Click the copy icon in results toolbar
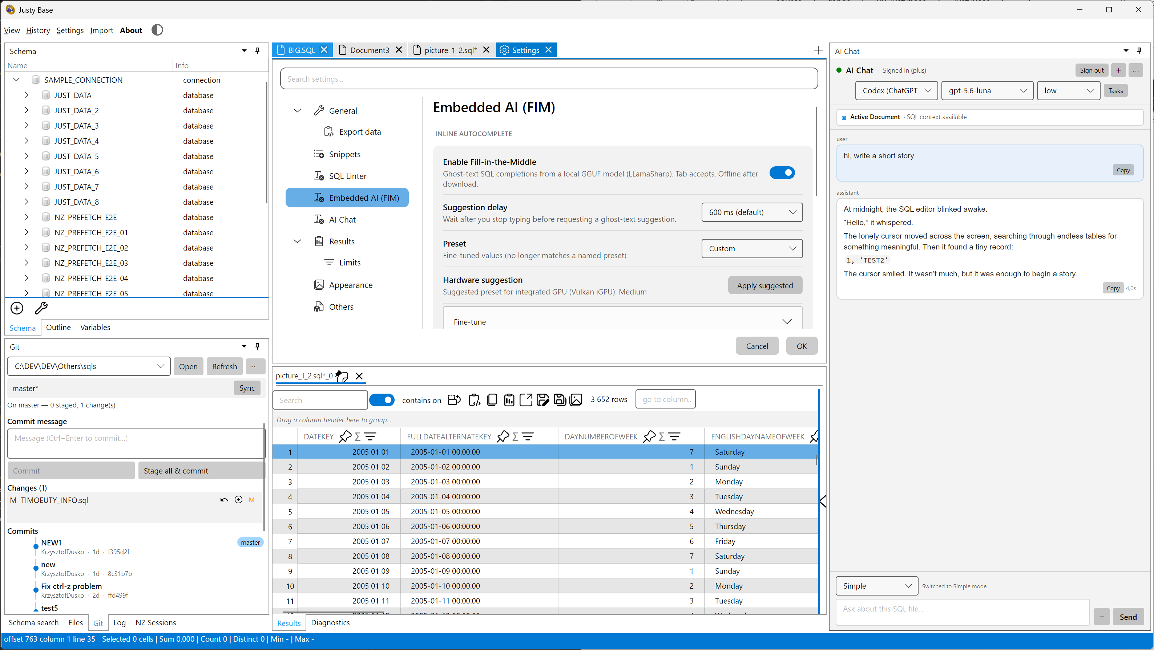This screenshot has height=650, width=1154. coord(492,400)
